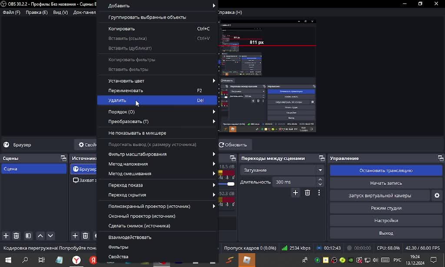Expand the Метод наложения submenu
445x267 pixels.
pos(157,164)
